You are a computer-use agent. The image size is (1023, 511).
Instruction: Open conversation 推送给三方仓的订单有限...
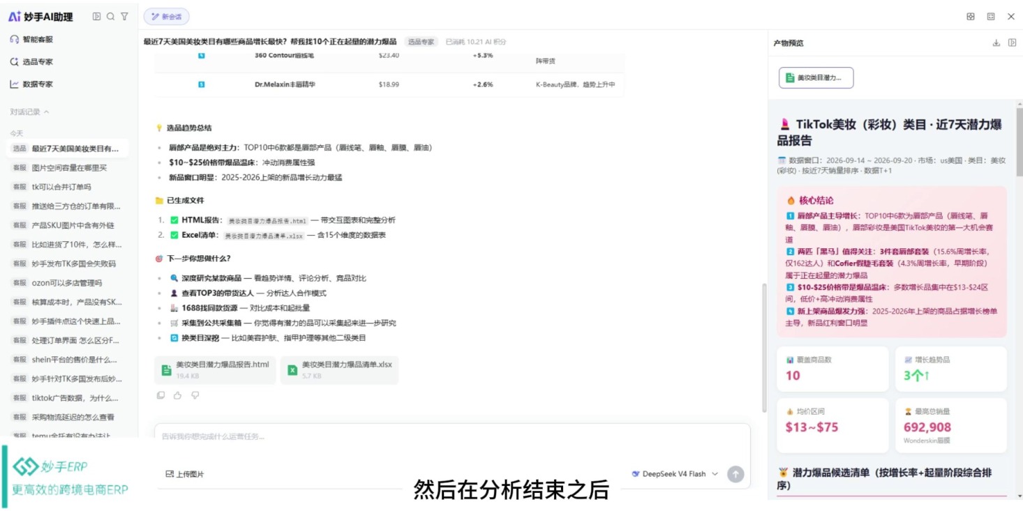(68, 206)
